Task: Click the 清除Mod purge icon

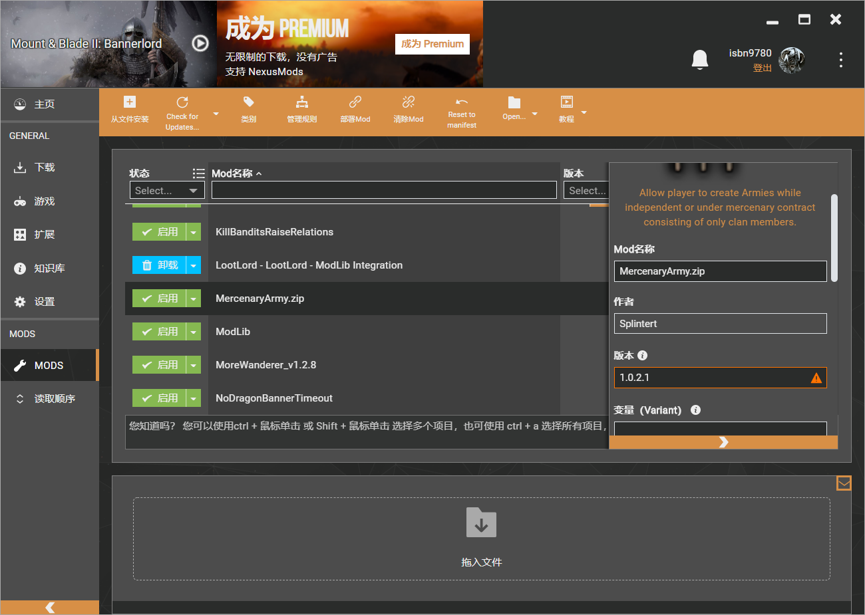Action: (409, 102)
